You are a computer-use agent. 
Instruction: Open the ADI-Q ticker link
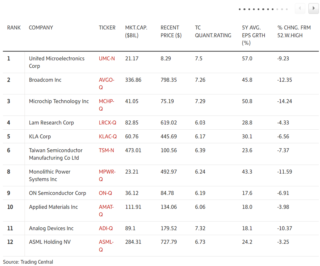[x=106, y=228]
